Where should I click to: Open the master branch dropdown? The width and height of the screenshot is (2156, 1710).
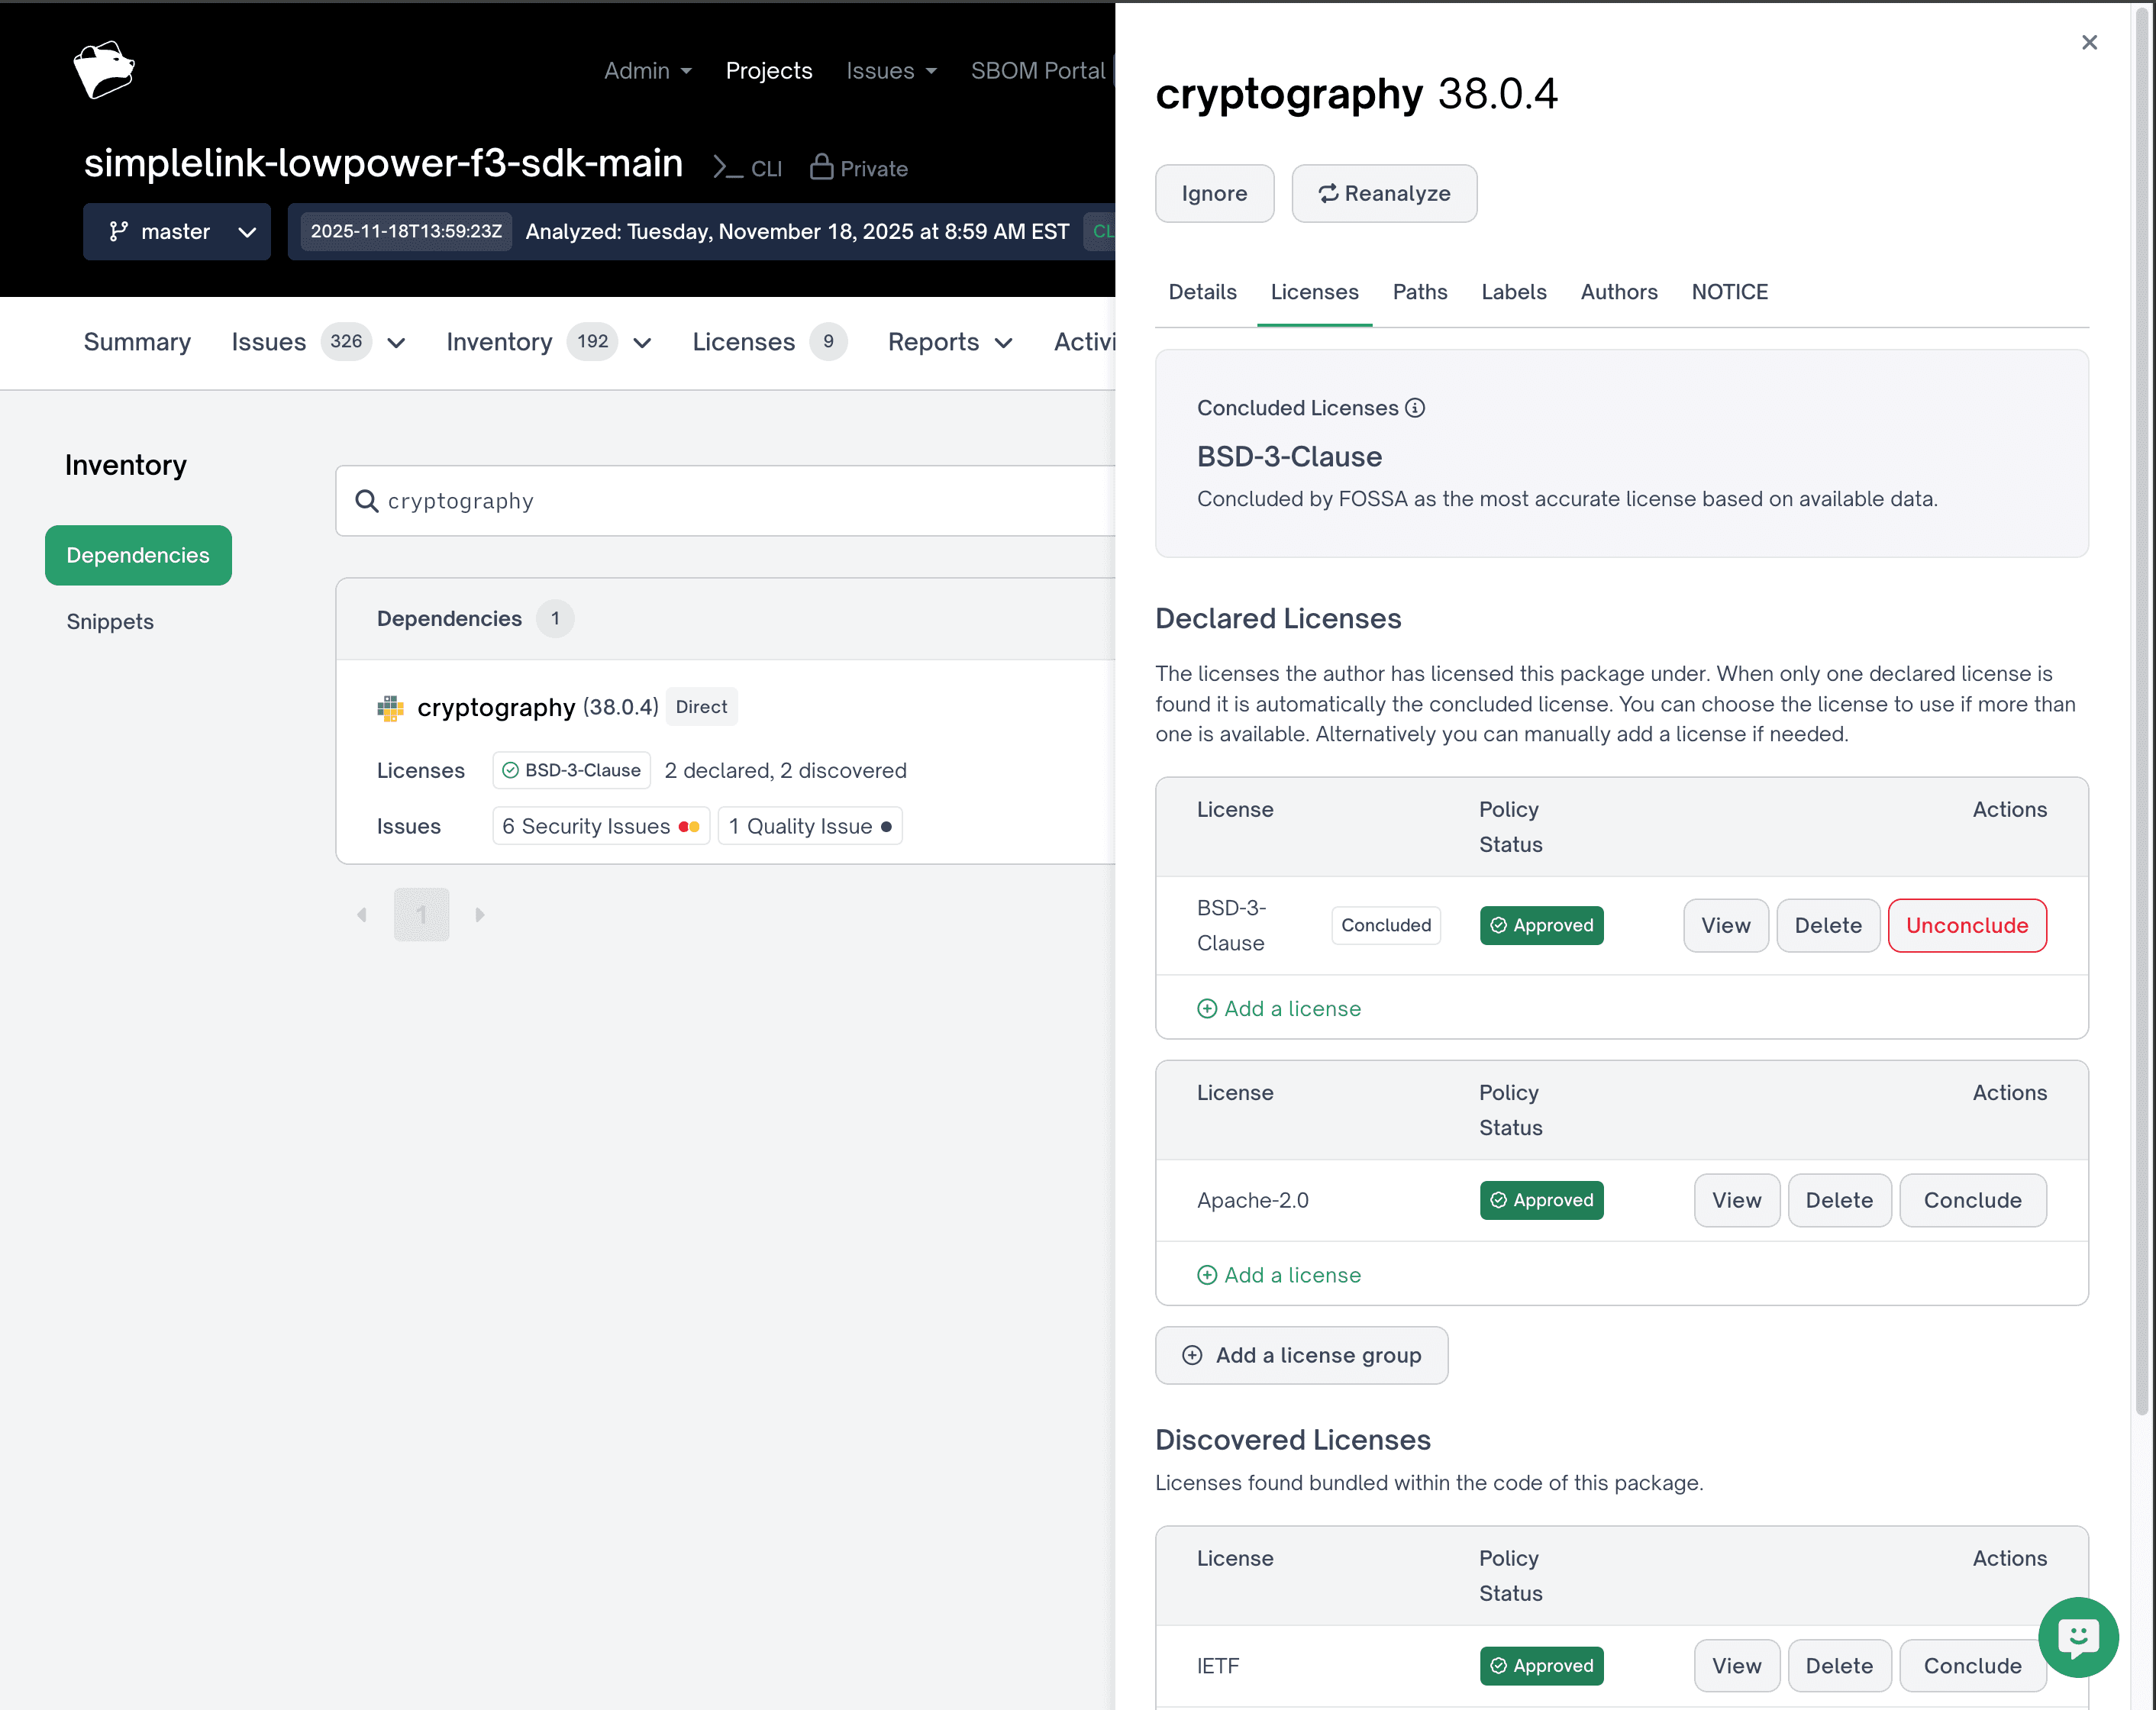[177, 232]
